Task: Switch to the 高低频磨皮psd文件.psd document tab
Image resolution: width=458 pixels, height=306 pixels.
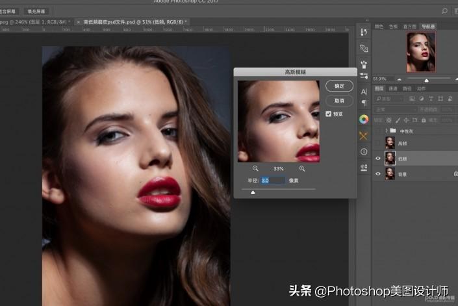Action: (134, 21)
